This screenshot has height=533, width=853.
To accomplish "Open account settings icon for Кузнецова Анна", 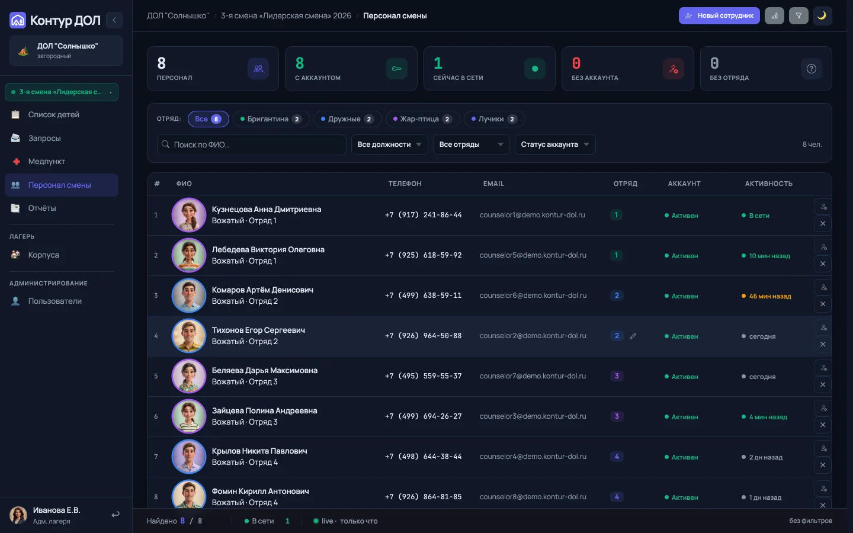I will (823, 207).
